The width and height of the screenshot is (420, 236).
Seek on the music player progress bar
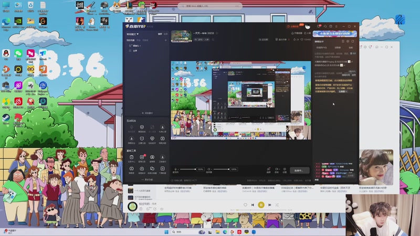tap(261, 210)
